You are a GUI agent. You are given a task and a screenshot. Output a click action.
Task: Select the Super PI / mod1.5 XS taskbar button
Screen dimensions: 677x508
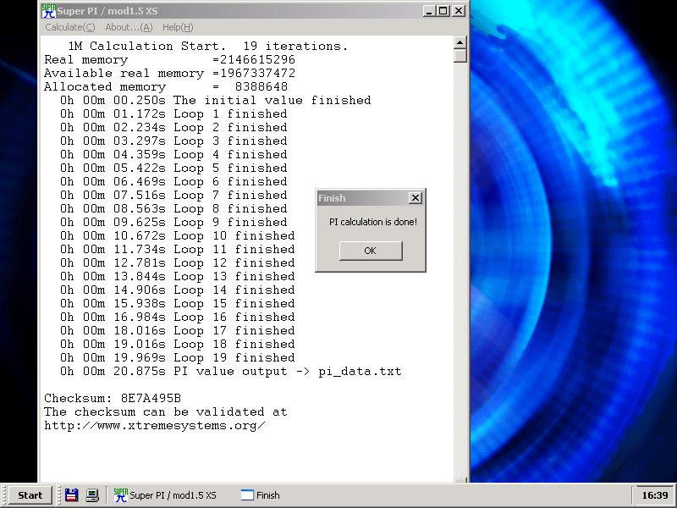point(169,495)
